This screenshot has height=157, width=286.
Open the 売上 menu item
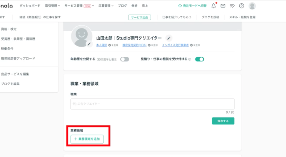pyautogui.click(x=145, y=6)
